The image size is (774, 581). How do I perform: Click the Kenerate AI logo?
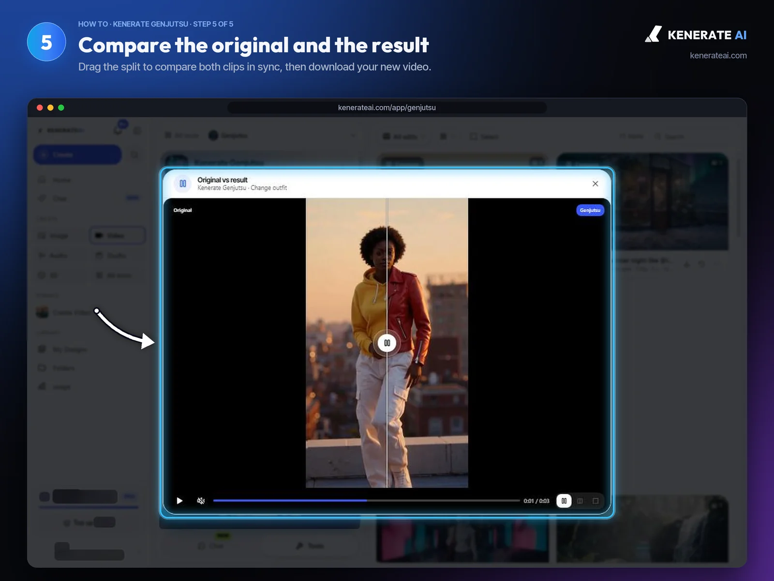point(695,35)
